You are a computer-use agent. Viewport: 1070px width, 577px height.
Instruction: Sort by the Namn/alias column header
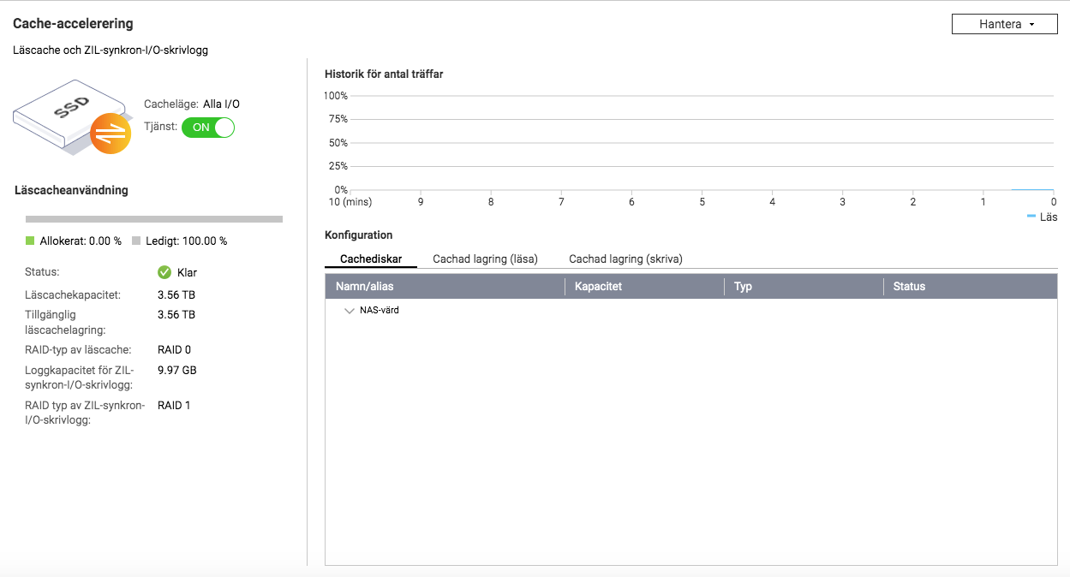pos(365,286)
